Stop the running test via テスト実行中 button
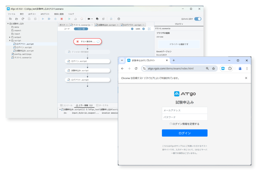Image resolution: width=257 pixels, height=171 pixels. 88,42
